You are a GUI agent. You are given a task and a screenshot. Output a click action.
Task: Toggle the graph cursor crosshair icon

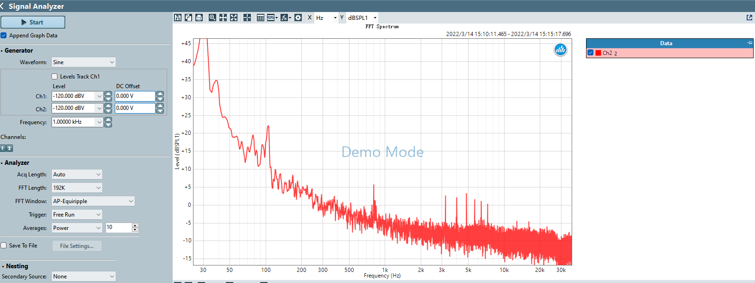[247, 18]
